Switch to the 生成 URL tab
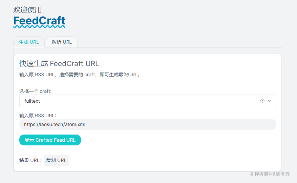The image size is (297, 183). coord(29,42)
